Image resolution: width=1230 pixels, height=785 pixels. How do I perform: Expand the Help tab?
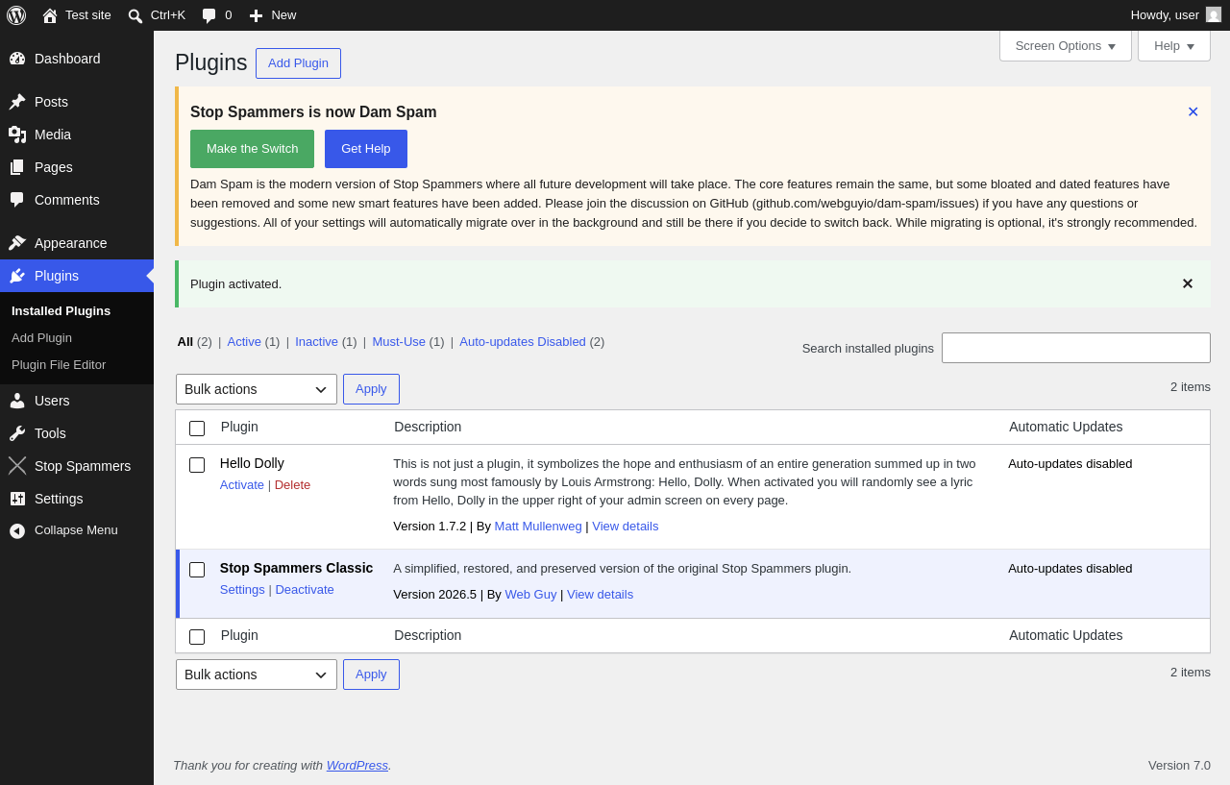click(x=1174, y=45)
